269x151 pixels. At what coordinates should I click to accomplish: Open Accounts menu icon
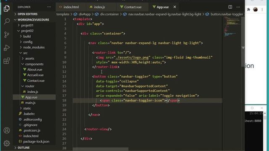[7, 130]
